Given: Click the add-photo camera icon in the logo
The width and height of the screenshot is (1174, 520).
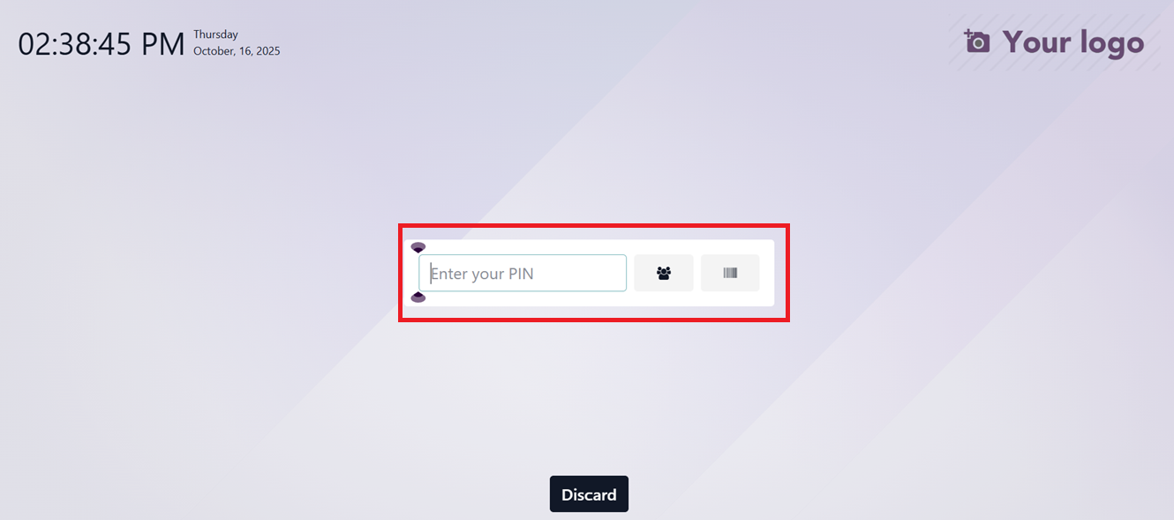Looking at the screenshot, I should pyautogui.click(x=977, y=41).
